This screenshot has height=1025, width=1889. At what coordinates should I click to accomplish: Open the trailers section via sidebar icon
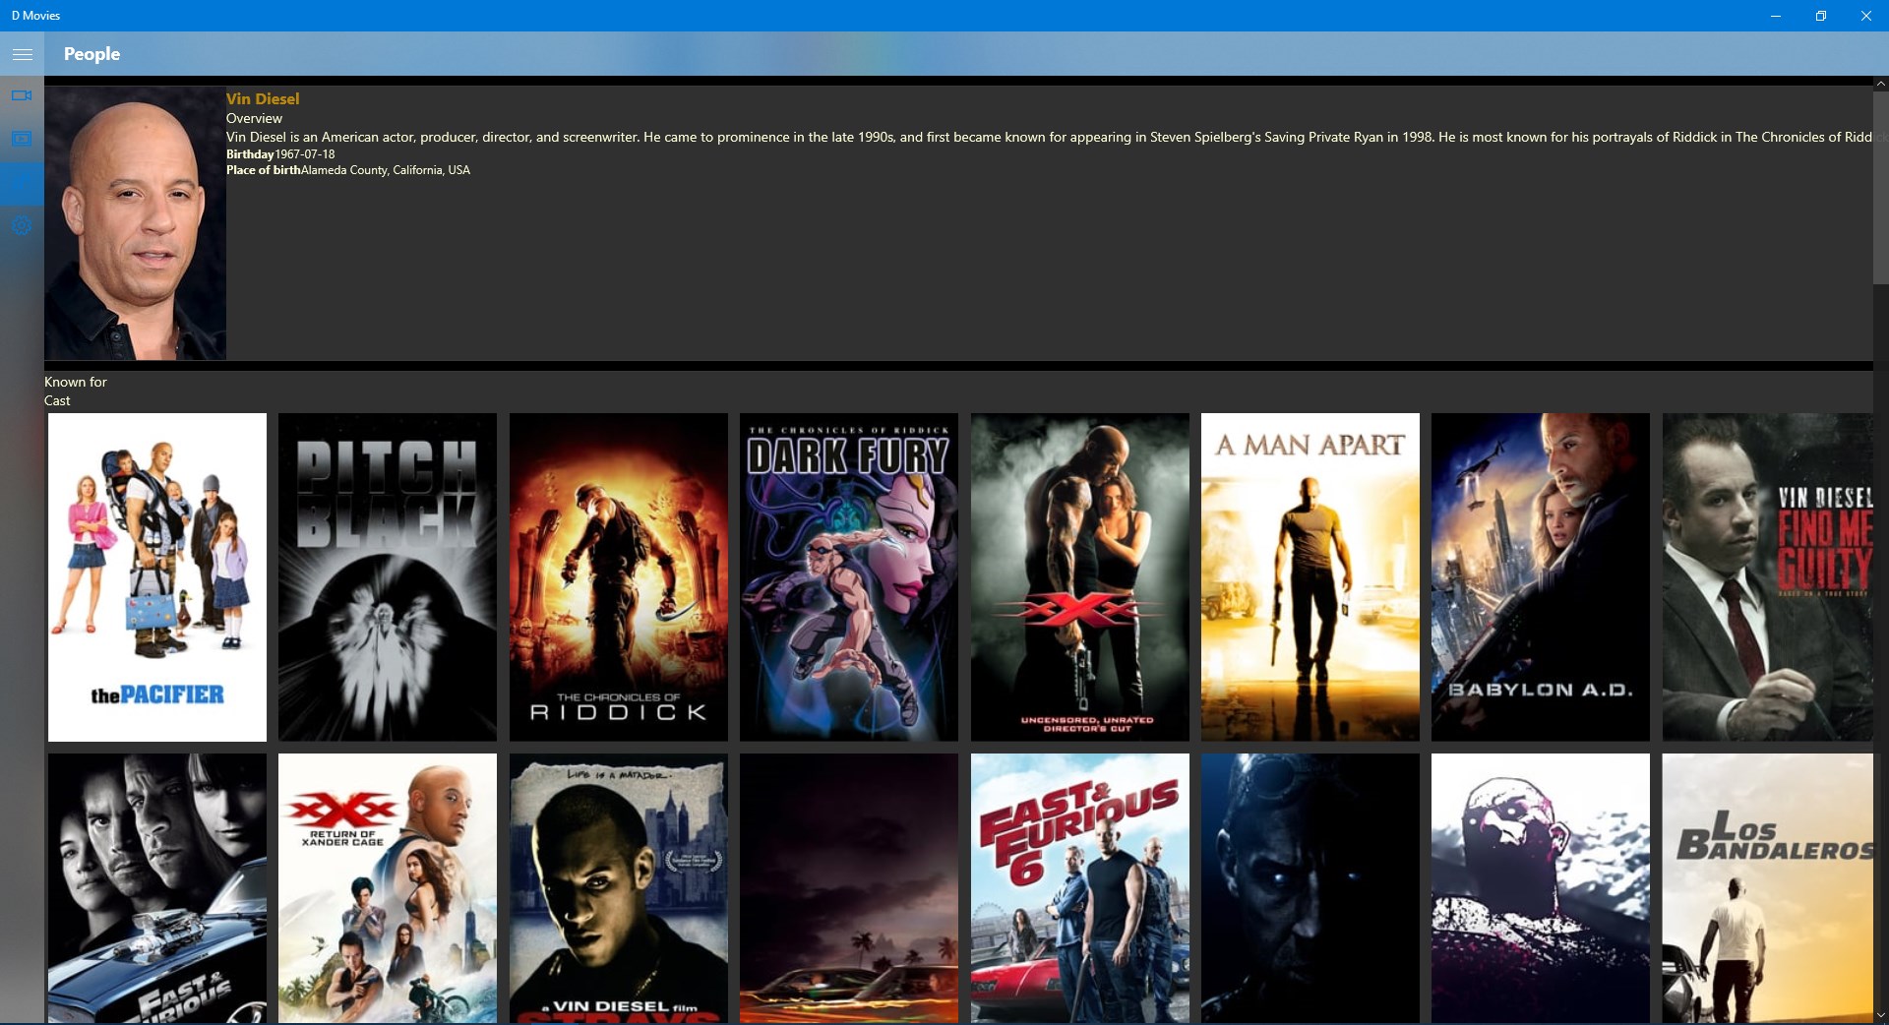pos(23,138)
